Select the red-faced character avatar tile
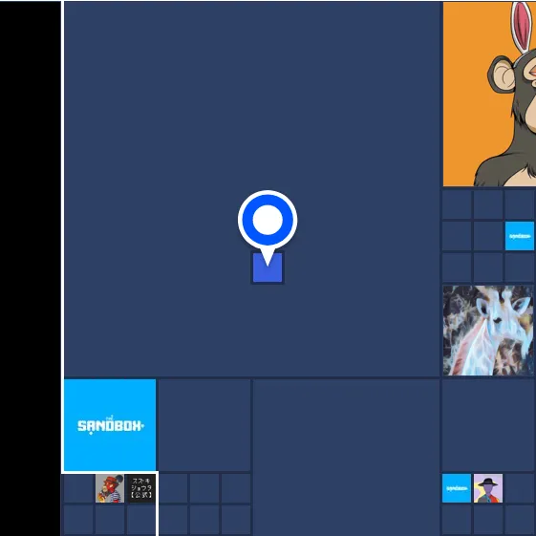This screenshot has height=536, width=536. [110, 488]
